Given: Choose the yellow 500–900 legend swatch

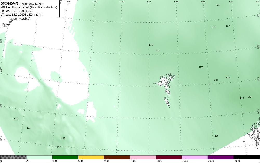Looking at the screenshot, I should [x=91, y=157].
